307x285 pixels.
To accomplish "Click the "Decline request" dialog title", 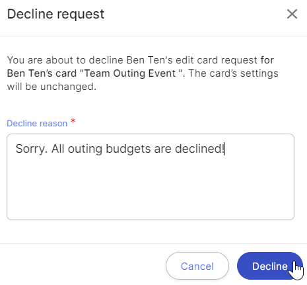I will click(55, 15).
